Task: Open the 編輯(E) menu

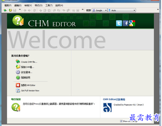Action: [x=18, y=5]
